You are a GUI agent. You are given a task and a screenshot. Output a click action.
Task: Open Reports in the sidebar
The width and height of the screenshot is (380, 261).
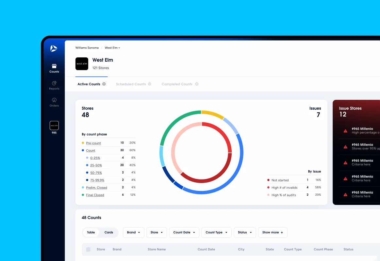[54, 85]
